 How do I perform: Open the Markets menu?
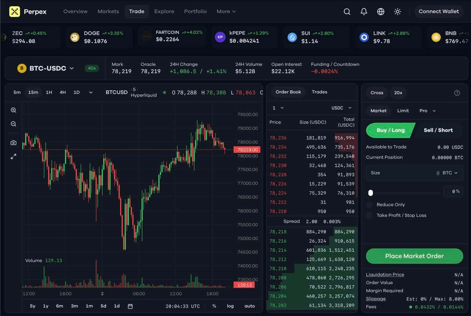point(108,11)
